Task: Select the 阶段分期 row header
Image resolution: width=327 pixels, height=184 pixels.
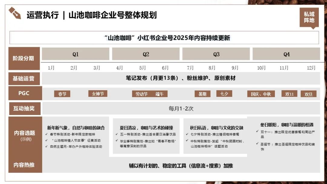Action: (24, 58)
